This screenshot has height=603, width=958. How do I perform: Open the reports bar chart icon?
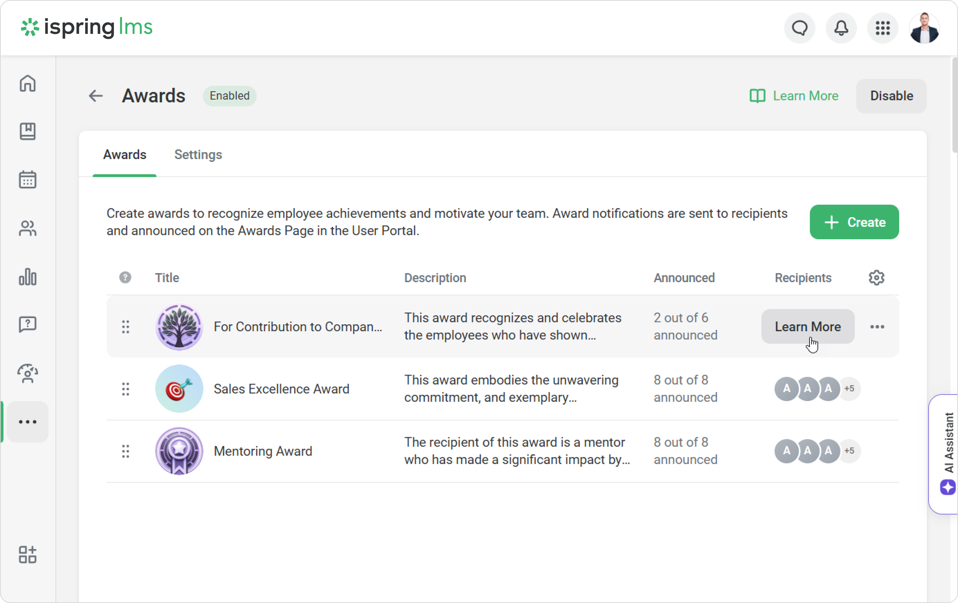tap(27, 277)
